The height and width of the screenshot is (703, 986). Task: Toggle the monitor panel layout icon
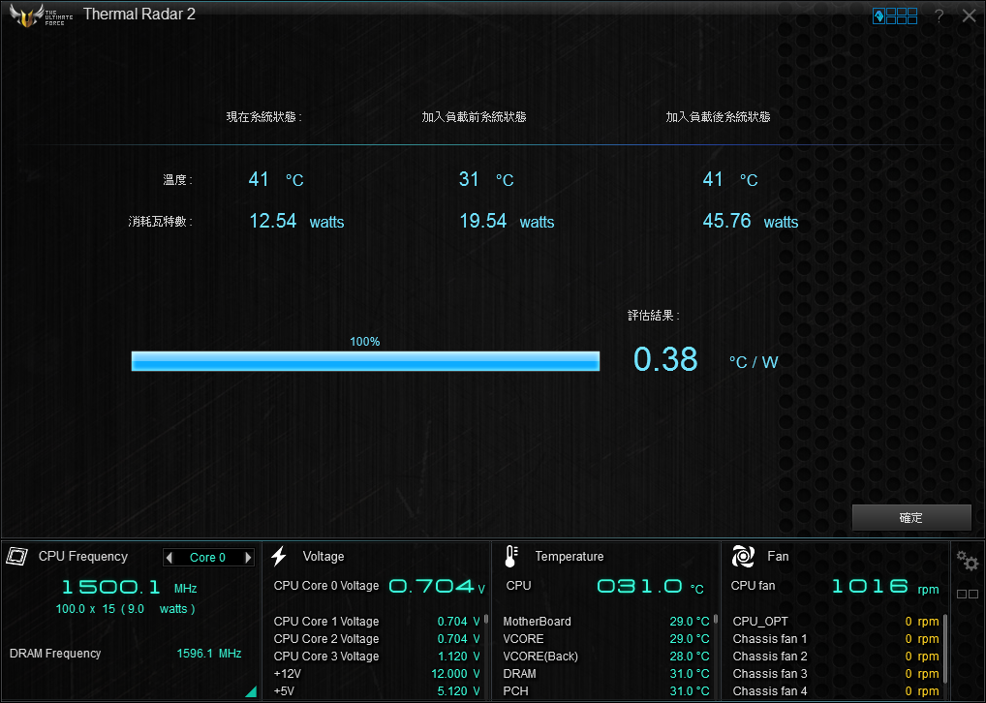coord(967,594)
